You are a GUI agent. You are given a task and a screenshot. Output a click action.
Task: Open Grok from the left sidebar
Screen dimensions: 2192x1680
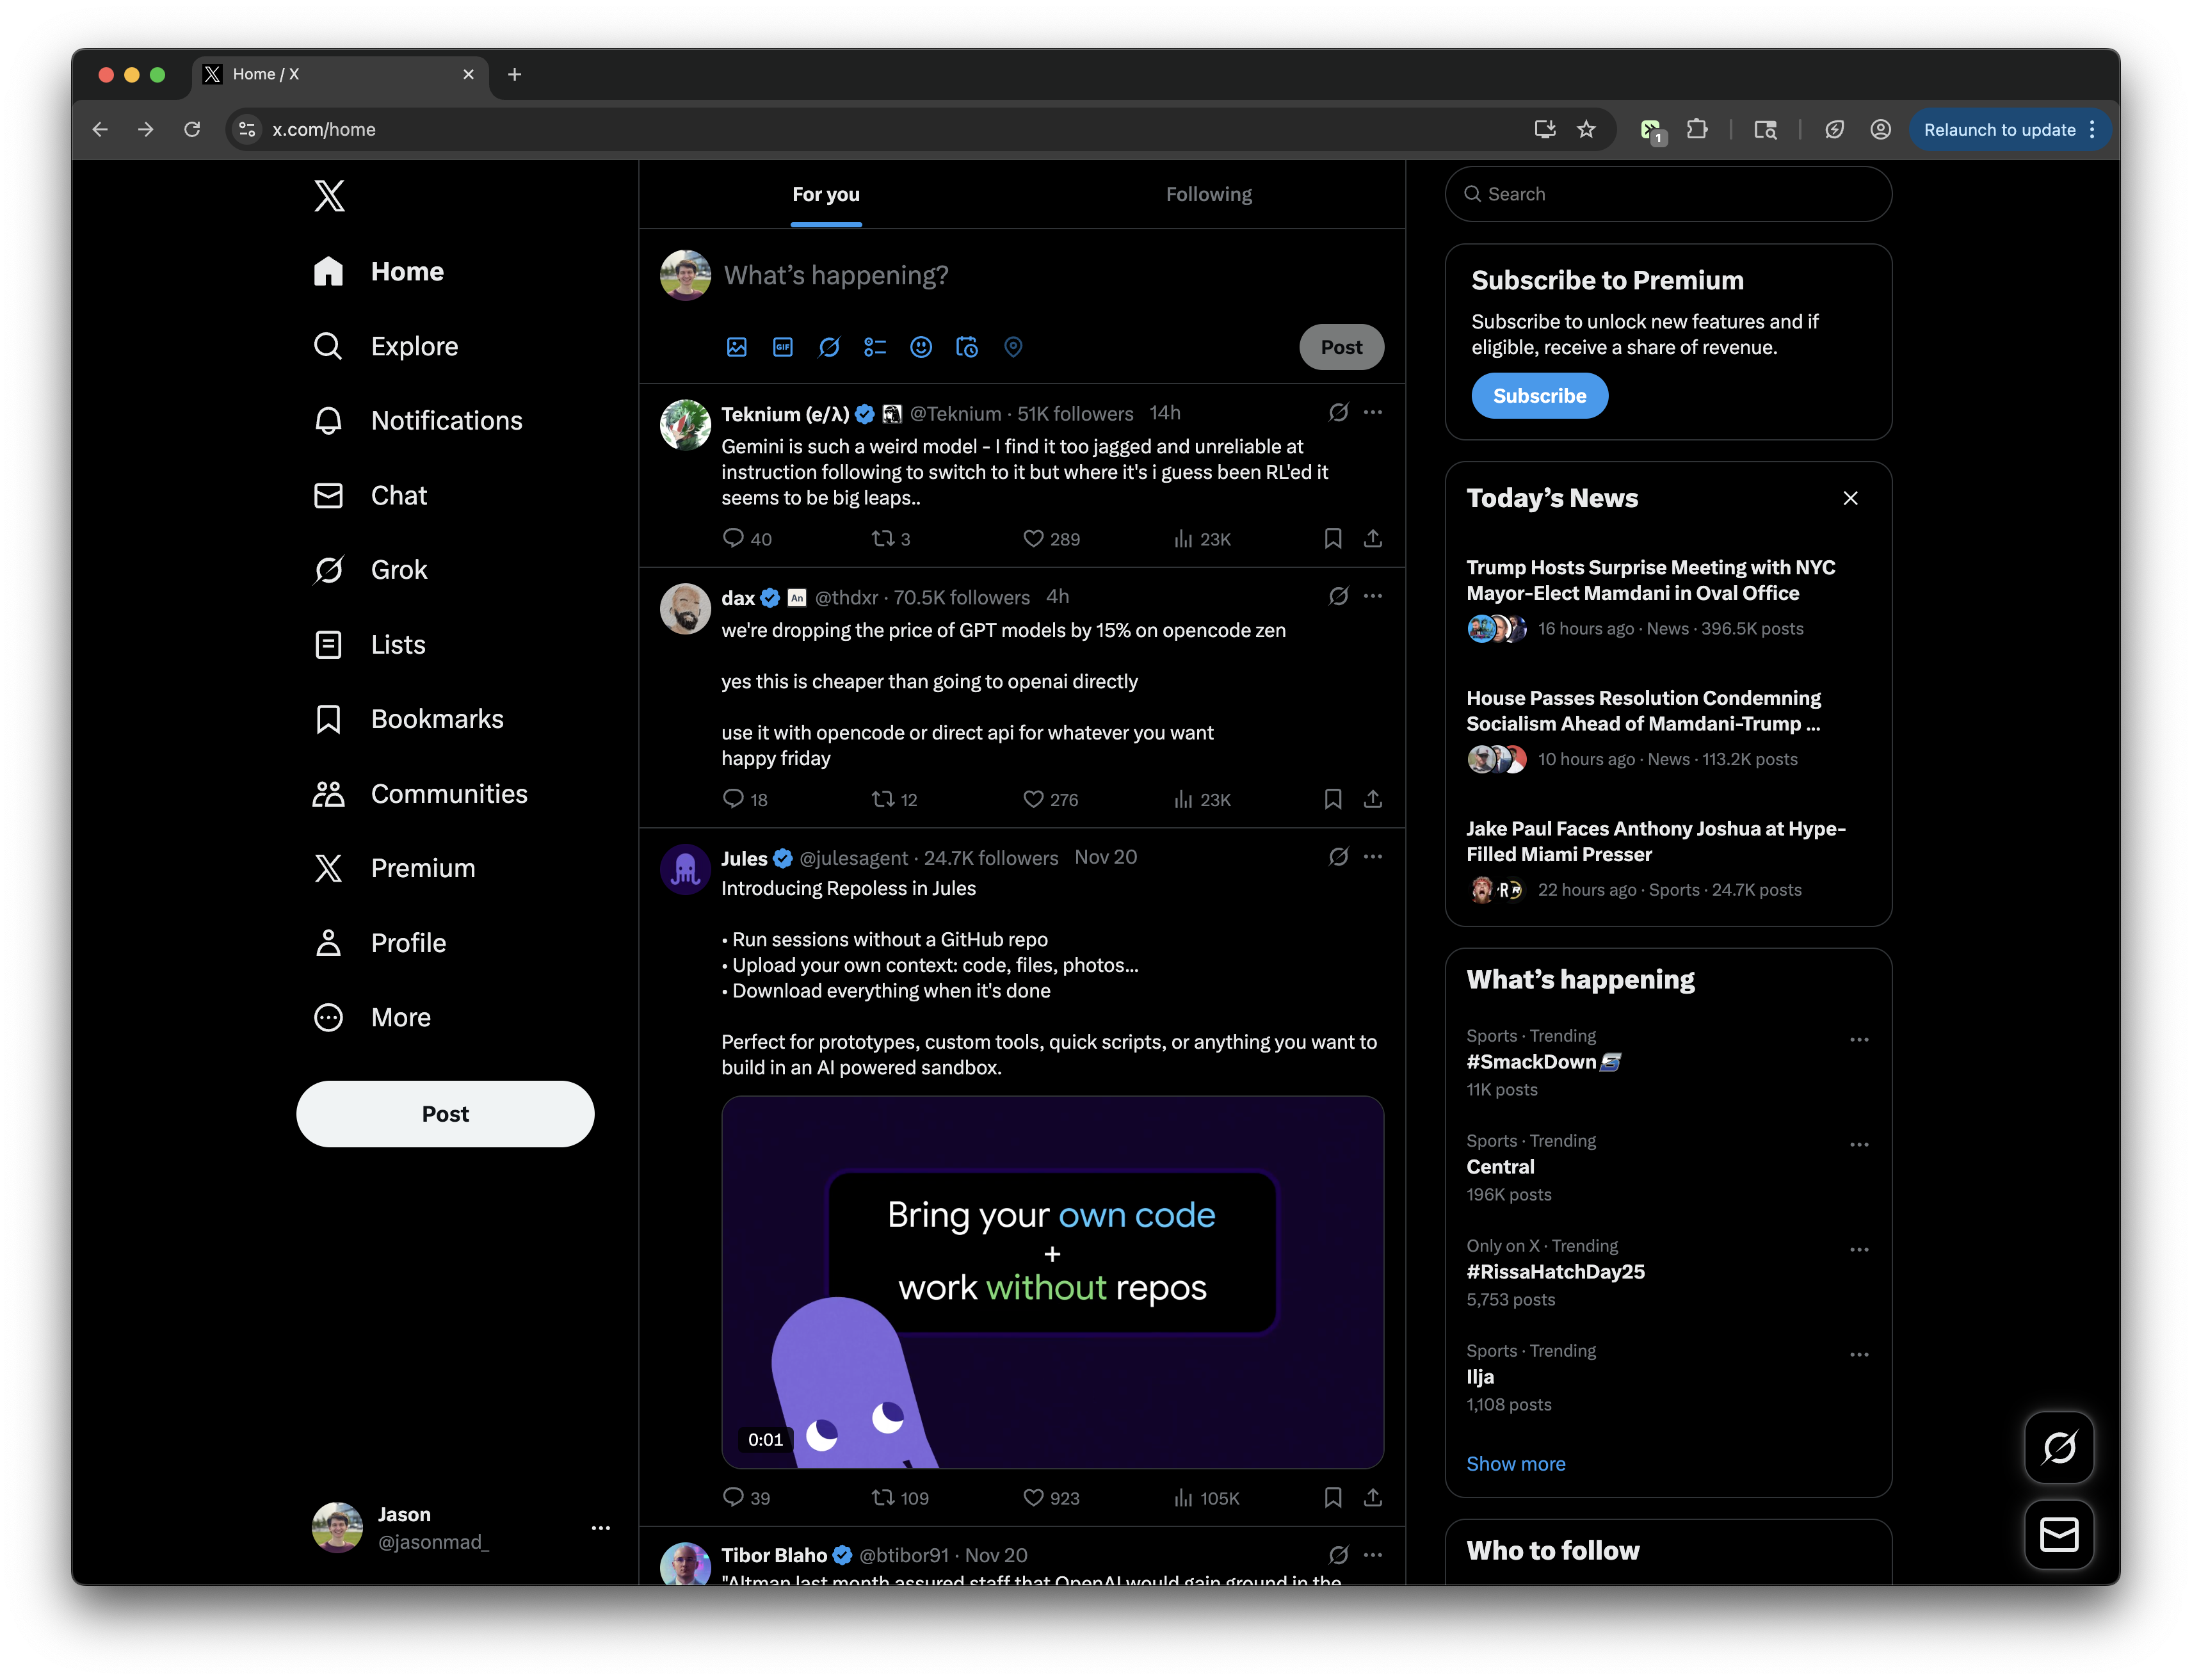click(x=398, y=570)
